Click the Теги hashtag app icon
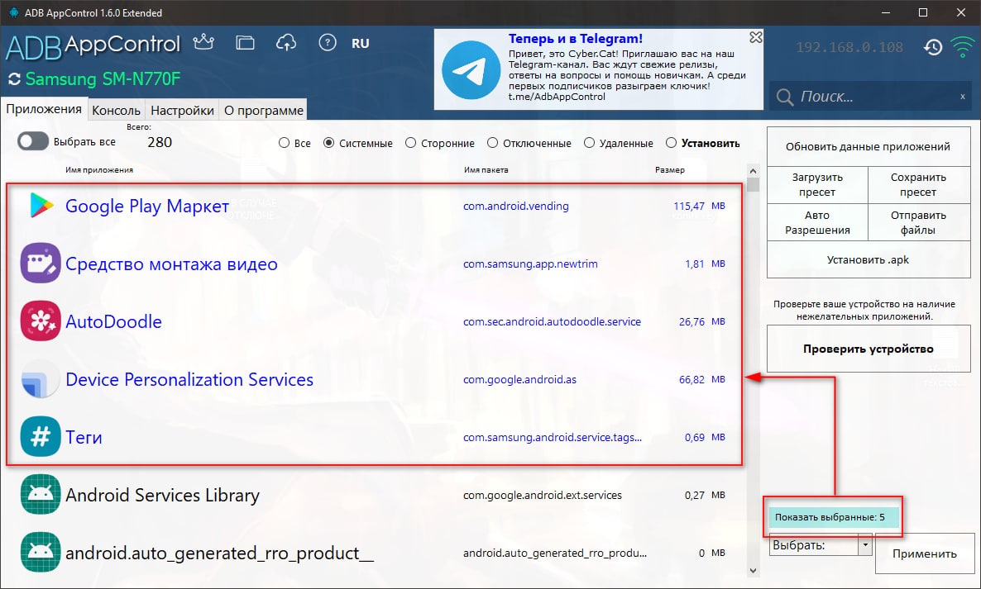Viewport: 981px width, 589px height. [41, 437]
